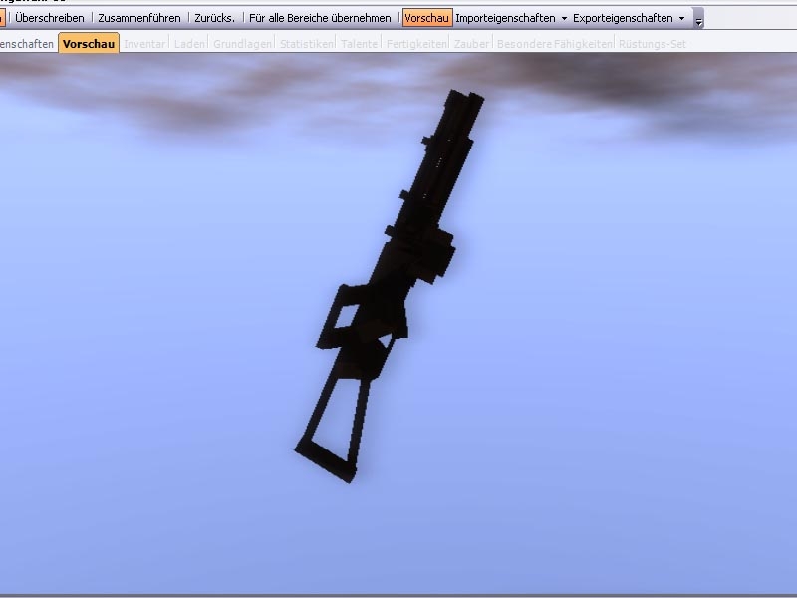Screen dimensions: 797x598
Task: Open the Fertigkeiten tab
Action: 416,44
